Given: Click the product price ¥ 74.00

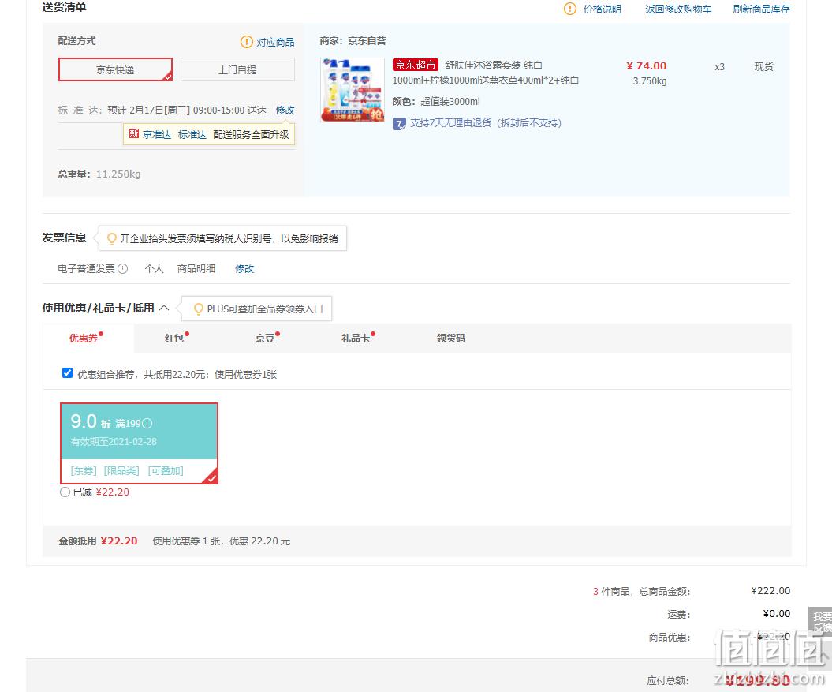Looking at the screenshot, I should pos(647,65).
